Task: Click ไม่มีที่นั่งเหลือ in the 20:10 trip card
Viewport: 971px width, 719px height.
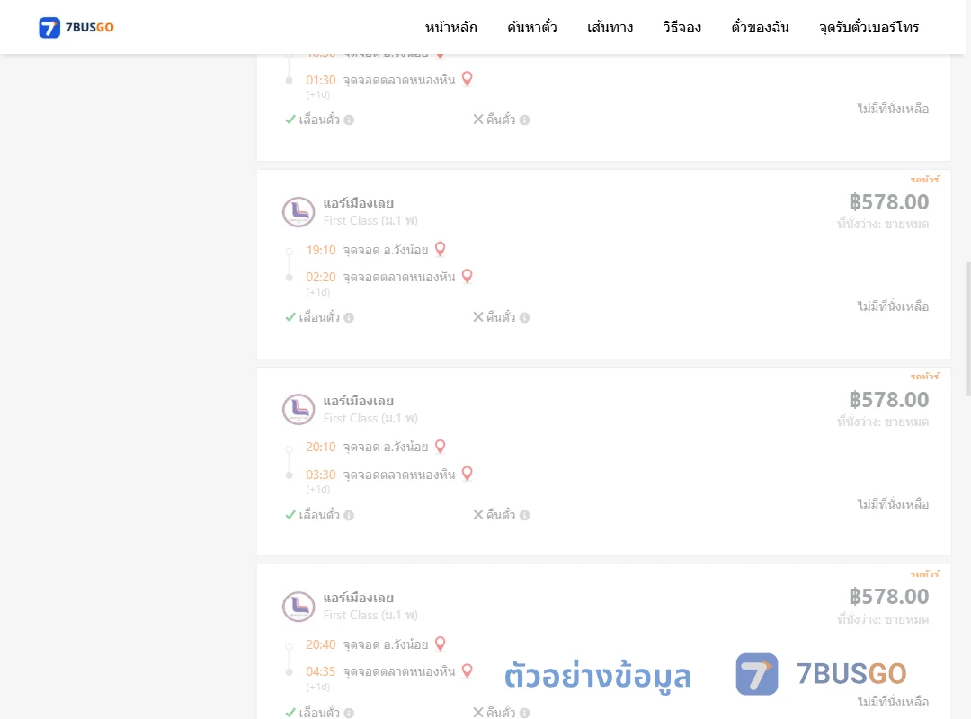Action: 893,503
